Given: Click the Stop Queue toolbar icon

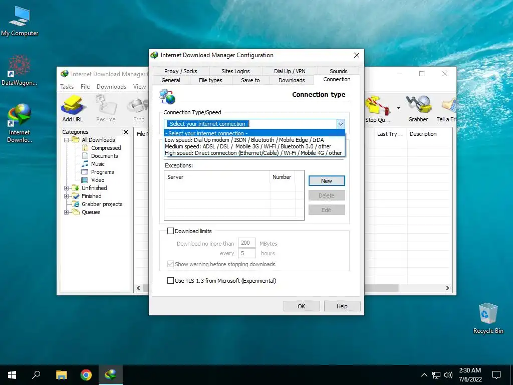Looking at the screenshot, I should 379,109.
